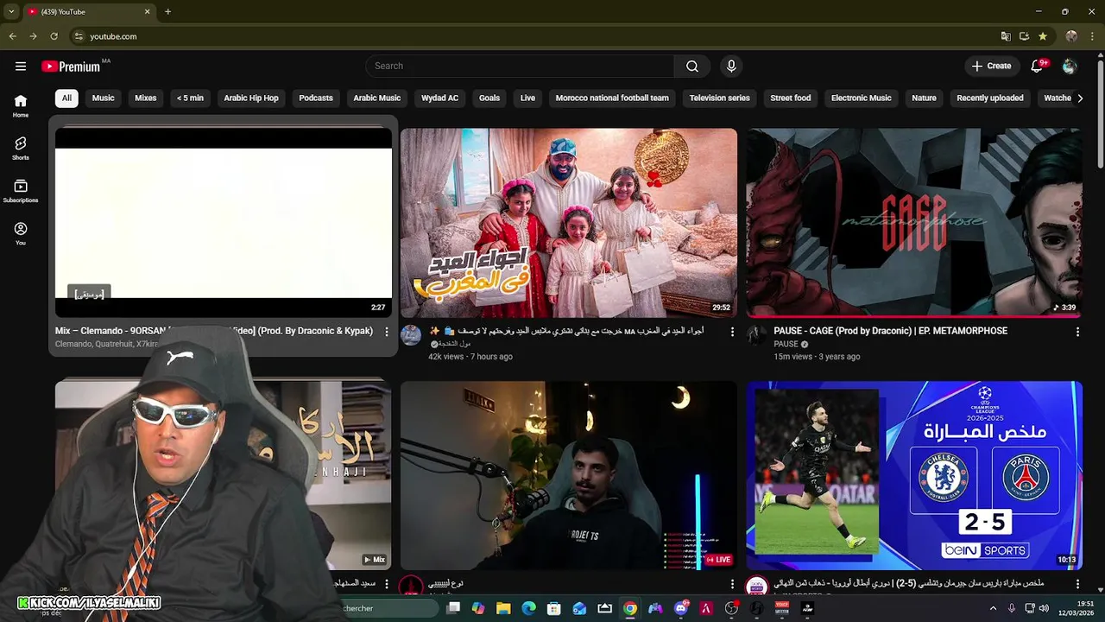The image size is (1105, 622).
Task: Select the Mixes filter chip
Action: tap(146, 98)
